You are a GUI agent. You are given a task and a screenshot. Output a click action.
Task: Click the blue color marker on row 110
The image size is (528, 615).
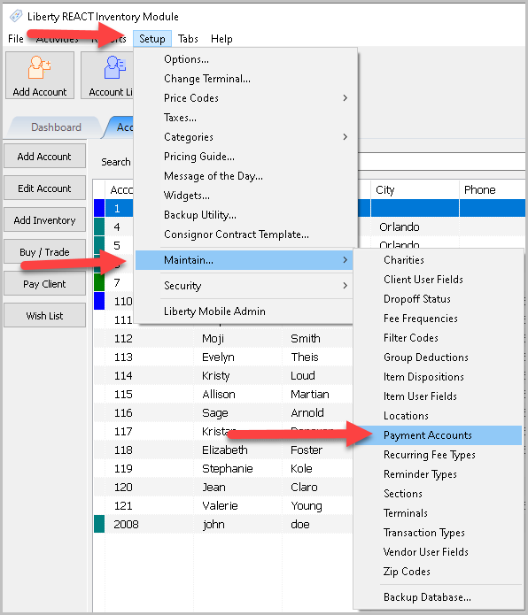tap(99, 301)
